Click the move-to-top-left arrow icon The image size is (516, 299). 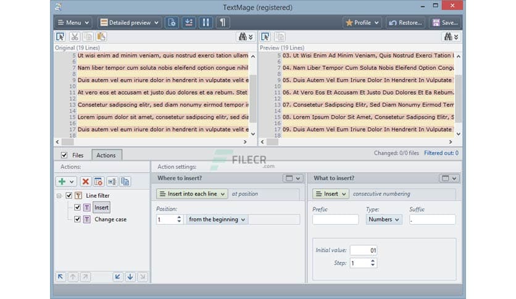coord(60,277)
